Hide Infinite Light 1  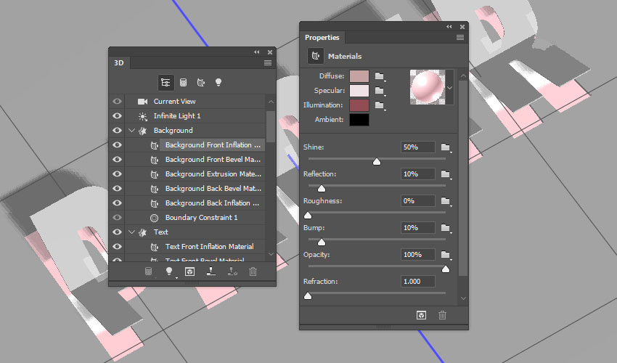118,115
